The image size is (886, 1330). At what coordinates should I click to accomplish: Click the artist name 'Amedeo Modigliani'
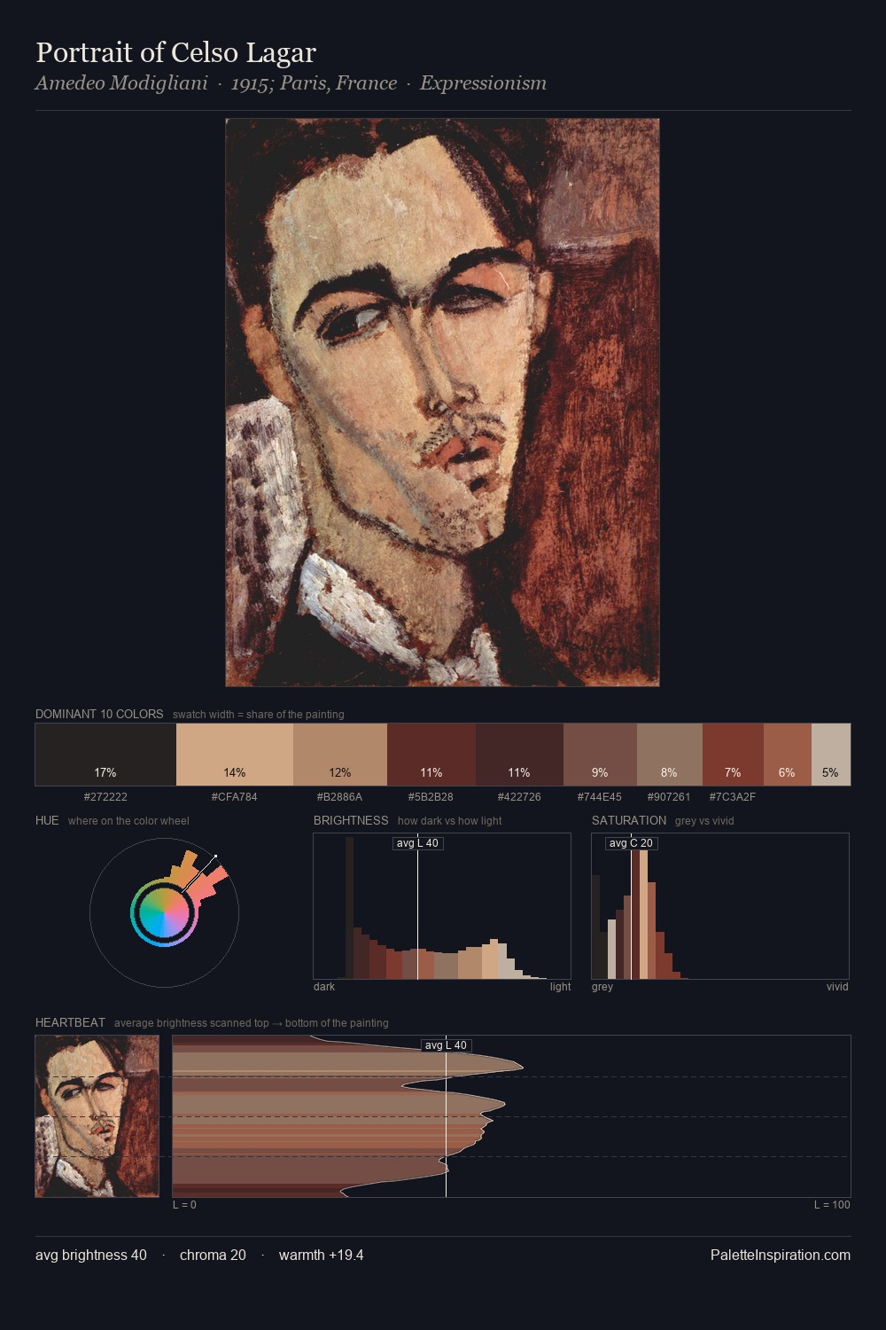point(121,83)
